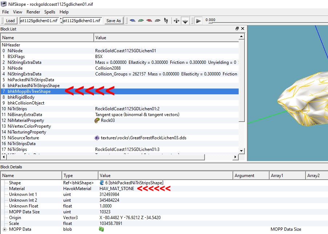328x234 pixels.
Task: Start animation with the play button
Action: coord(198,21)
